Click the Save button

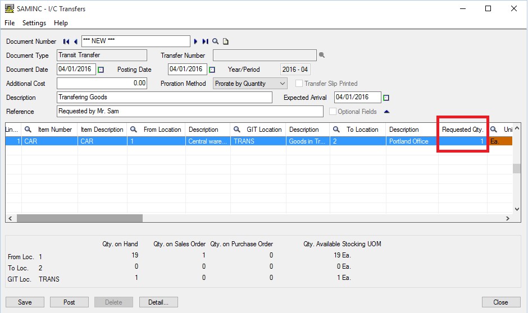coord(25,302)
